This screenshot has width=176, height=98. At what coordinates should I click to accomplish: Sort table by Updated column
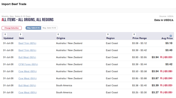tap(5, 34)
